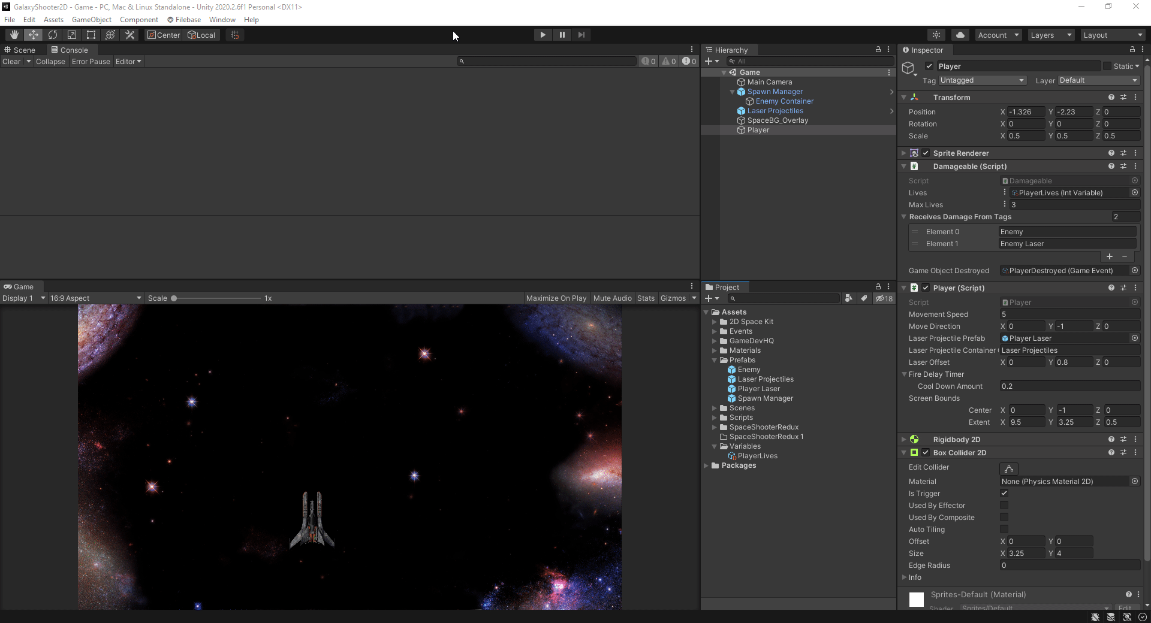Screen dimensions: 1151x623
Task: Toggle hidden packages count in Project
Action: point(884,298)
